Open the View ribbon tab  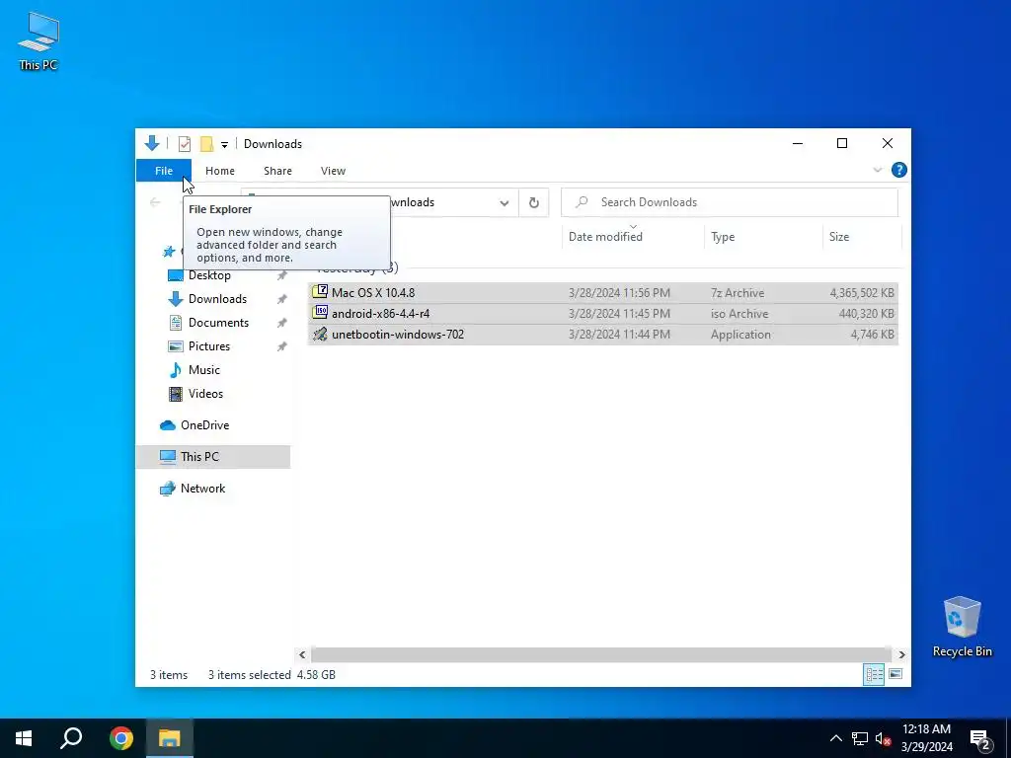333,171
